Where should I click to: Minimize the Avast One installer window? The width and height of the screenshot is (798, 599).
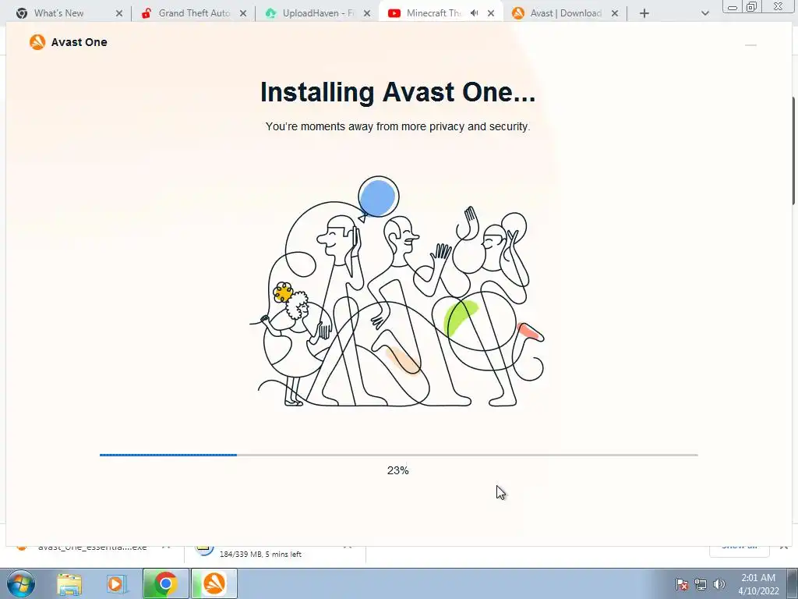[x=750, y=44]
